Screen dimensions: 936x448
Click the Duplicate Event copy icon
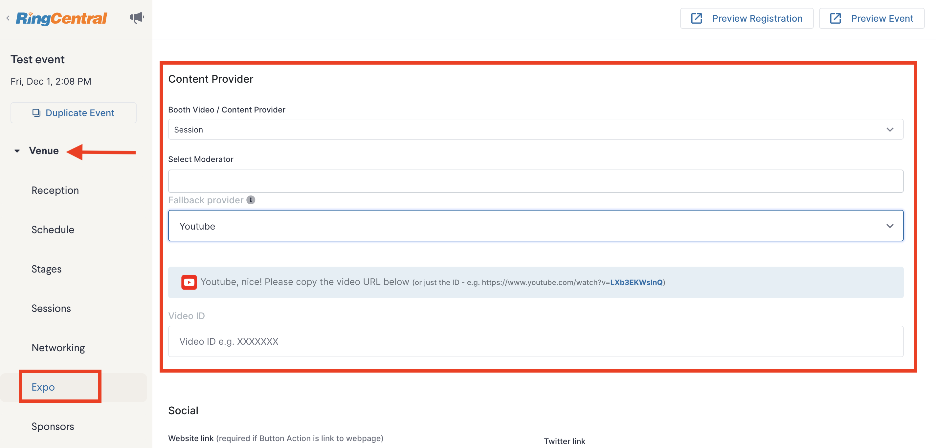36,113
